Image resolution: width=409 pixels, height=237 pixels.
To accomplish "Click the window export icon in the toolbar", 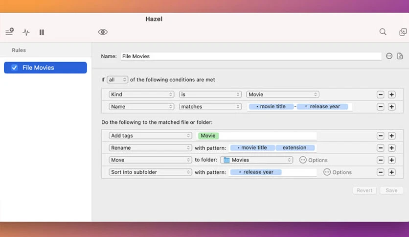I will click(x=403, y=32).
